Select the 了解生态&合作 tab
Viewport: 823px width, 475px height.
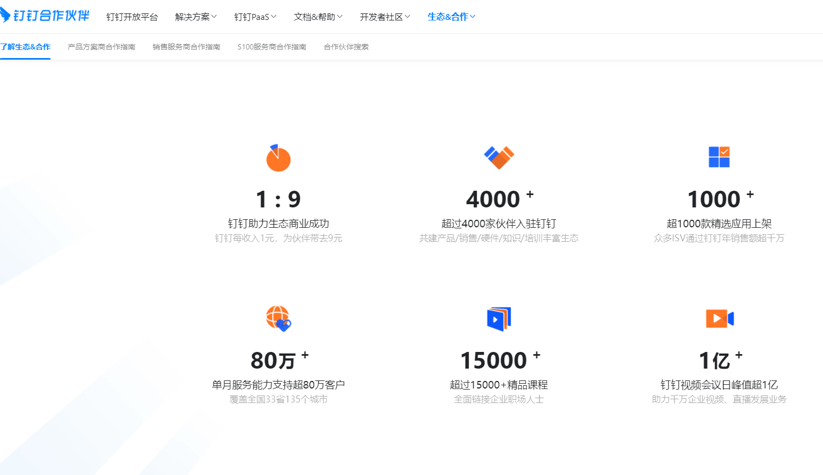25,47
